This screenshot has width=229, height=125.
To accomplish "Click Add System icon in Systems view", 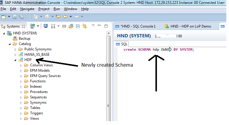I will tap(32, 26).
